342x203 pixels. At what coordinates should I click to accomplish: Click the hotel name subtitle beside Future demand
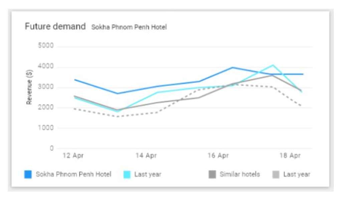129,27
